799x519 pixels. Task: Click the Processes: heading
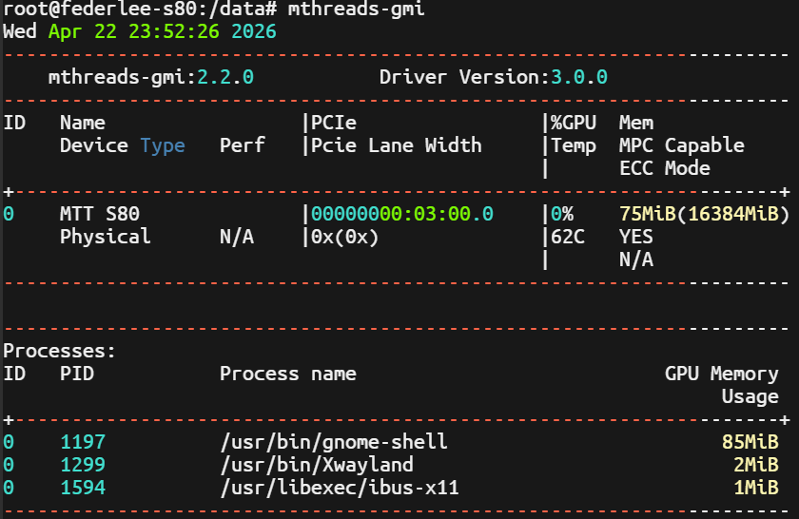tap(60, 351)
